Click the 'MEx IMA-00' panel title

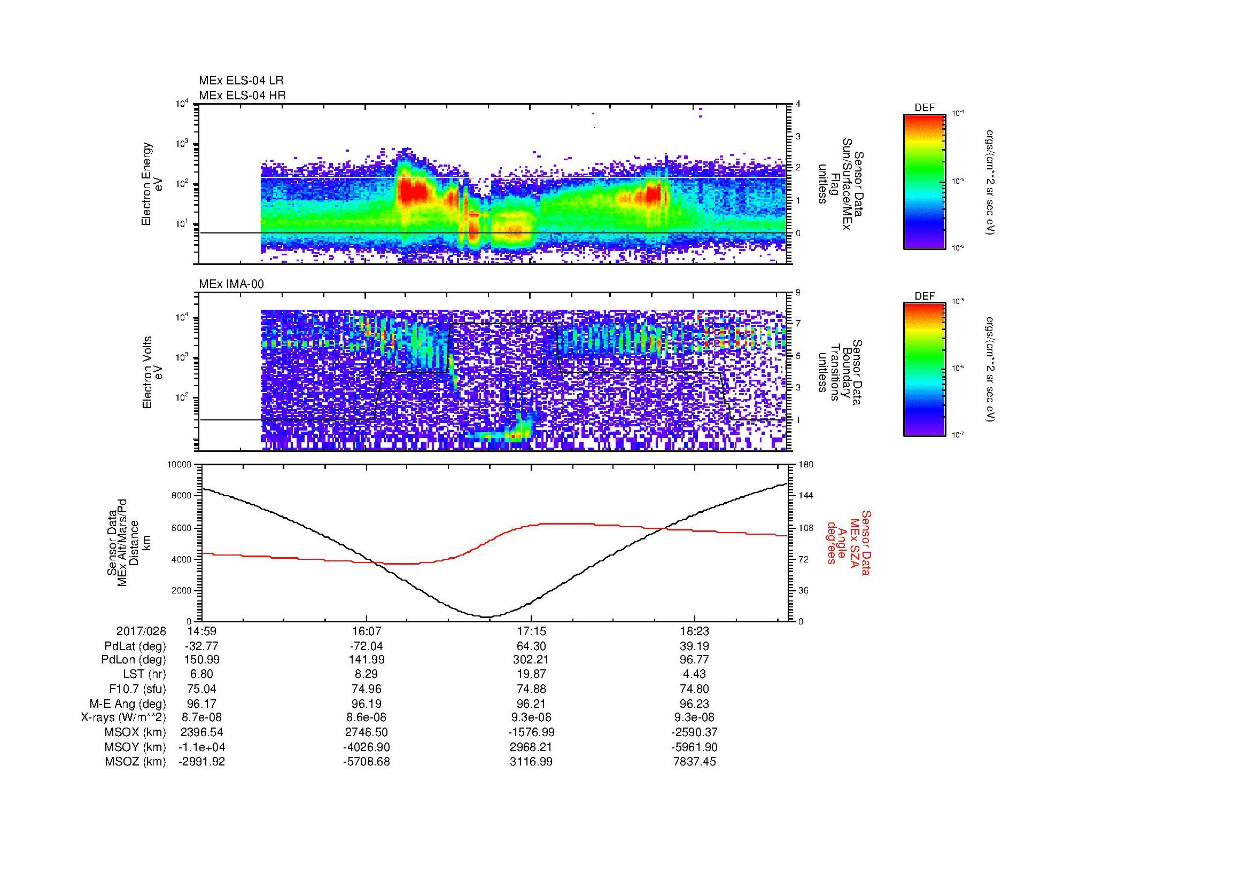(x=231, y=284)
